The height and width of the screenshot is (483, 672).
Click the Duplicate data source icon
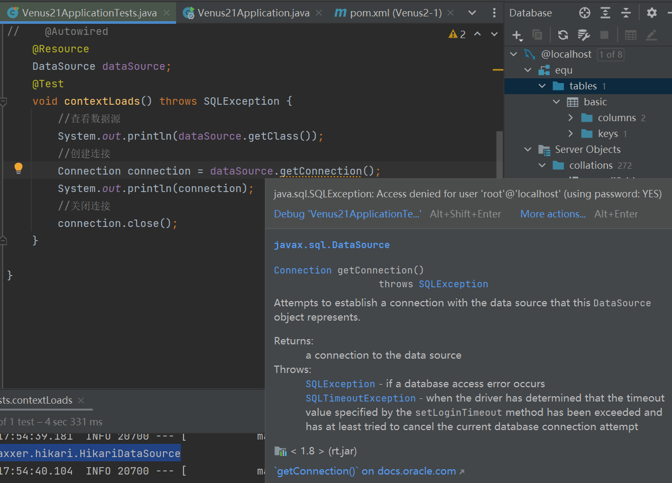(x=537, y=35)
